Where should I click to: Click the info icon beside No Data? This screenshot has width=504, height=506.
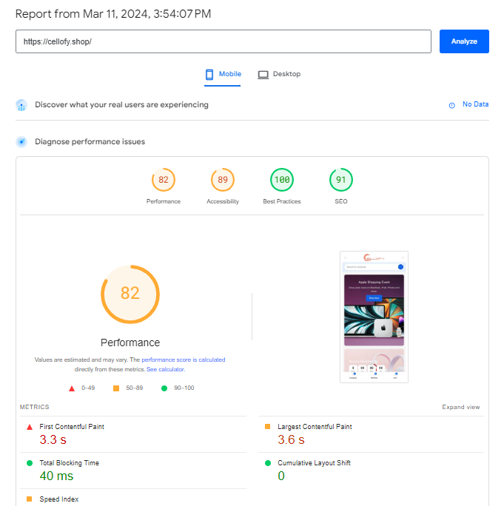451,105
